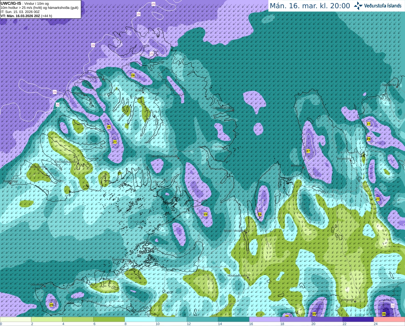
Task: Click the Hveravellir station label
Action: coord(347,299)
